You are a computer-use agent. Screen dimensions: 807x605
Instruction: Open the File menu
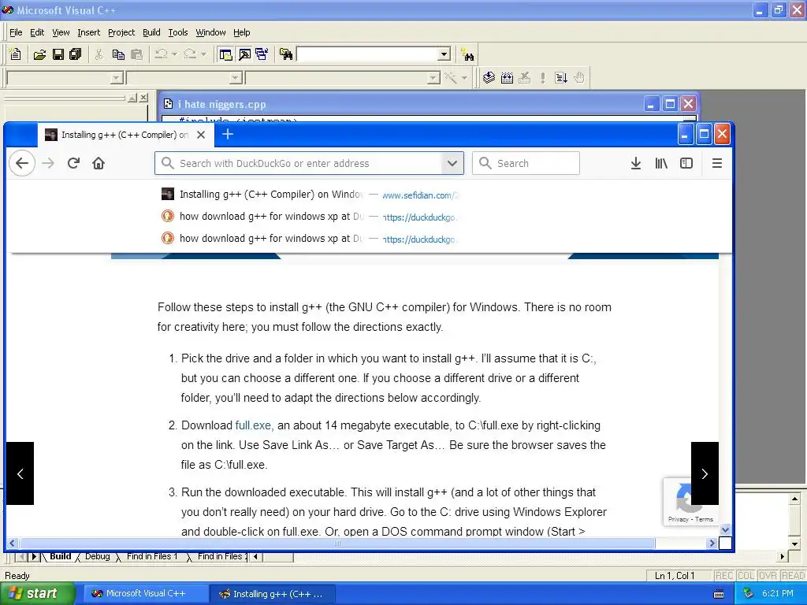pyautogui.click(x=16, y=32)
